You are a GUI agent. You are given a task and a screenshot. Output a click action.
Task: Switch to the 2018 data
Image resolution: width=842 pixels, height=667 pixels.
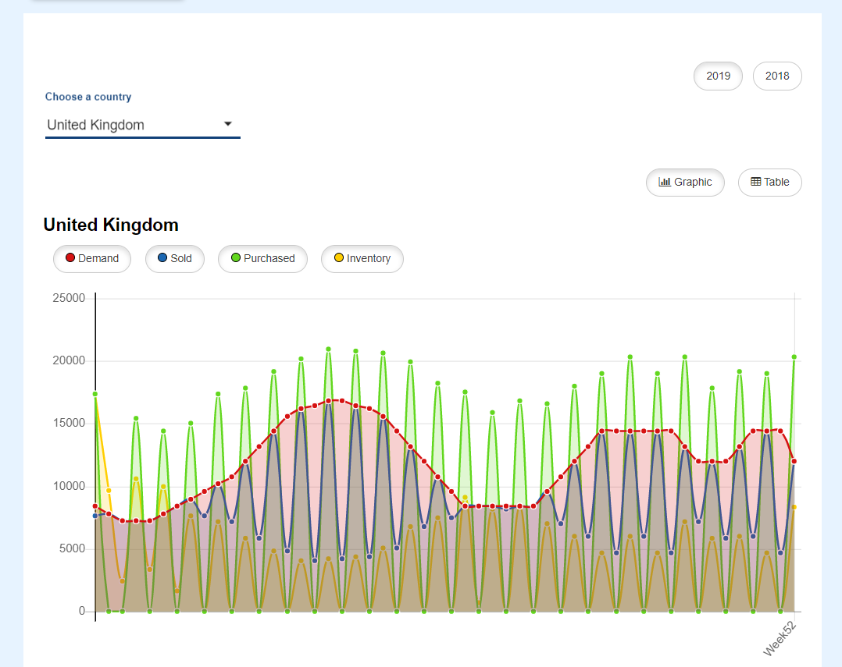777,76
